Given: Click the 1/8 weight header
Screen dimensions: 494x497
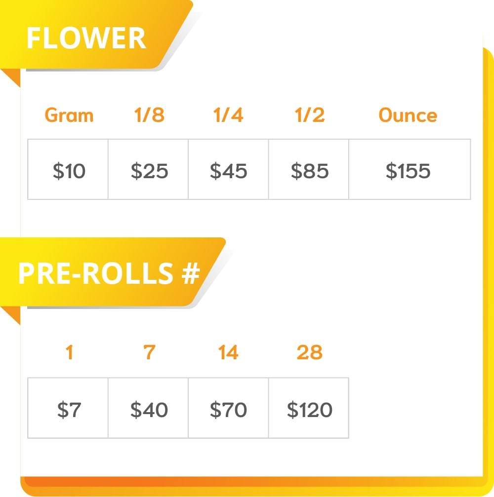Looking at the screenshot, I should (149, 115).
